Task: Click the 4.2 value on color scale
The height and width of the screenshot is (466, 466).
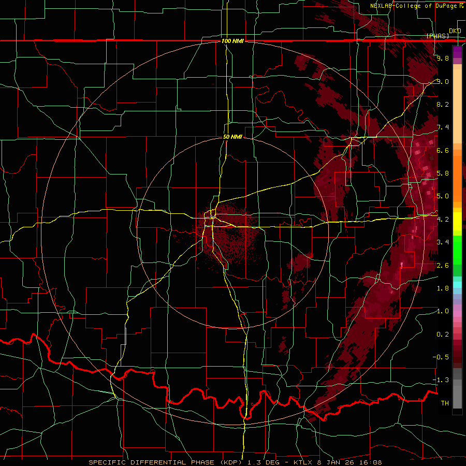Action: tap(443, 220)
